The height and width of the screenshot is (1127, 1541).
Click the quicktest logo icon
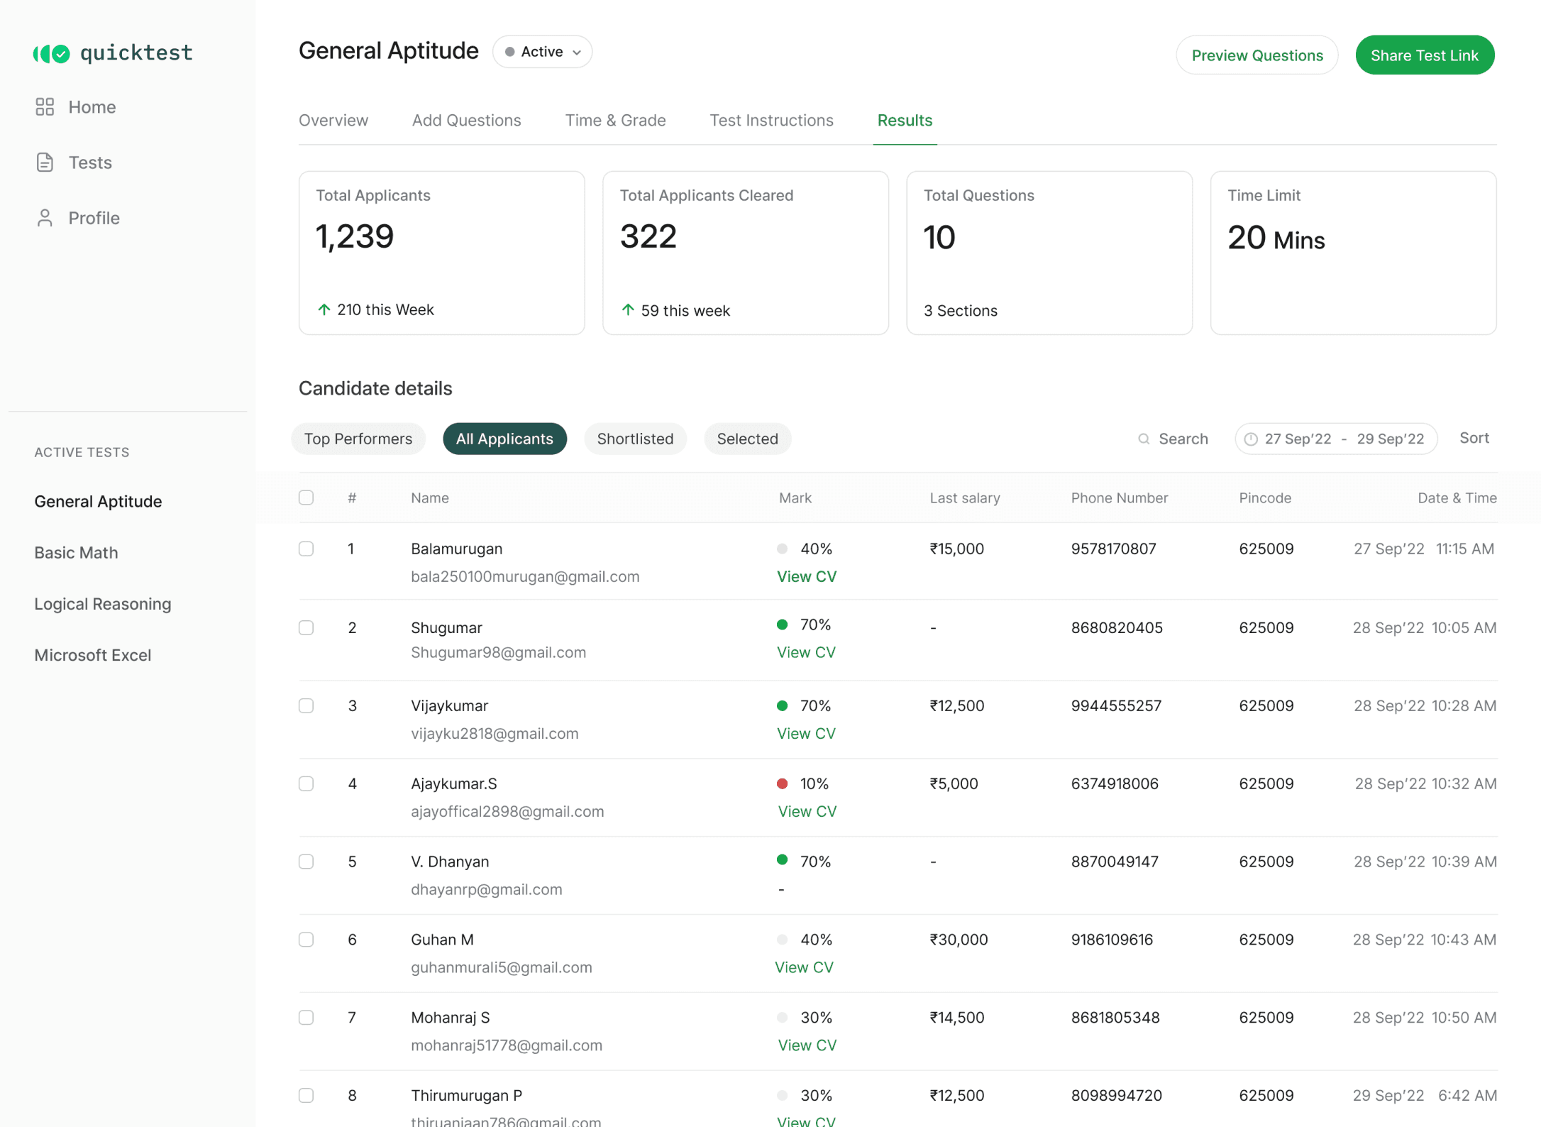pyautogui.click(x=52, y=53)
